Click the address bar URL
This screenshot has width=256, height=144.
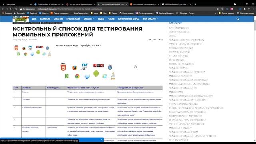tap(70, 9)
